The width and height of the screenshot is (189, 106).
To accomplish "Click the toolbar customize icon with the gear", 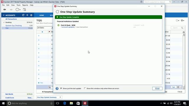I will 24,10.
